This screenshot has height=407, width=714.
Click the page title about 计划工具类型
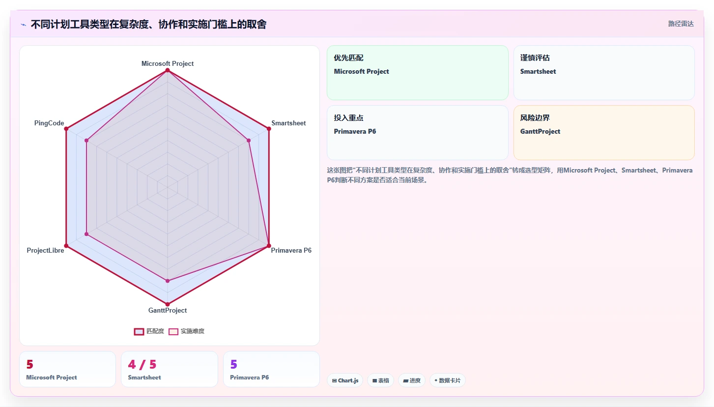pos(148,24)
